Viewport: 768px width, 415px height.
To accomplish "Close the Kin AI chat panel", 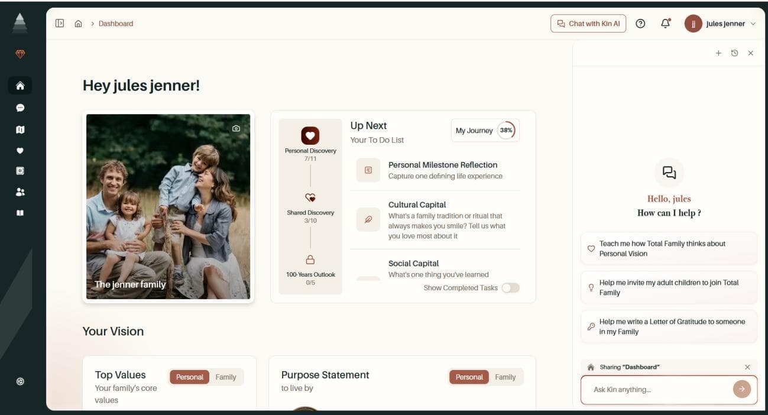I will tap(751, 53).
